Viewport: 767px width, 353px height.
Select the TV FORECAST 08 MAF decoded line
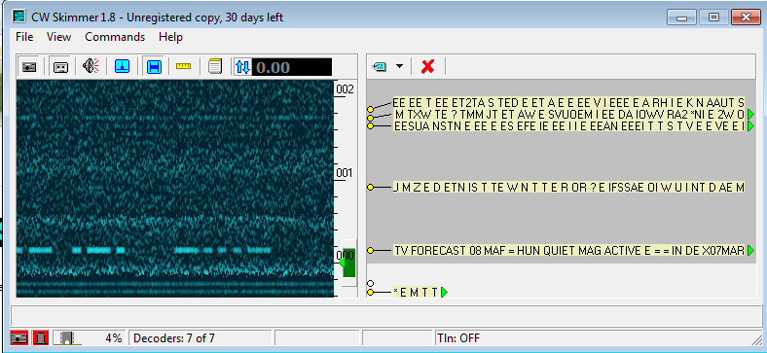click(x=568, y=251)
